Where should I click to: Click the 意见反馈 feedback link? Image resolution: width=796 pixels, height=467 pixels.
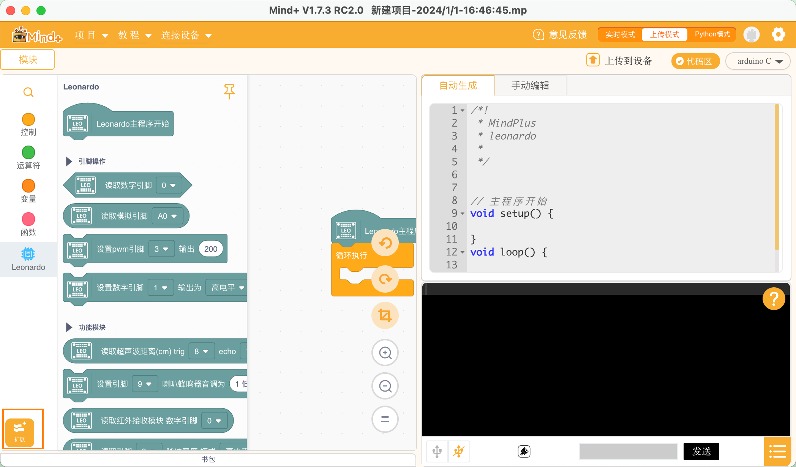[x=568, y=34]
